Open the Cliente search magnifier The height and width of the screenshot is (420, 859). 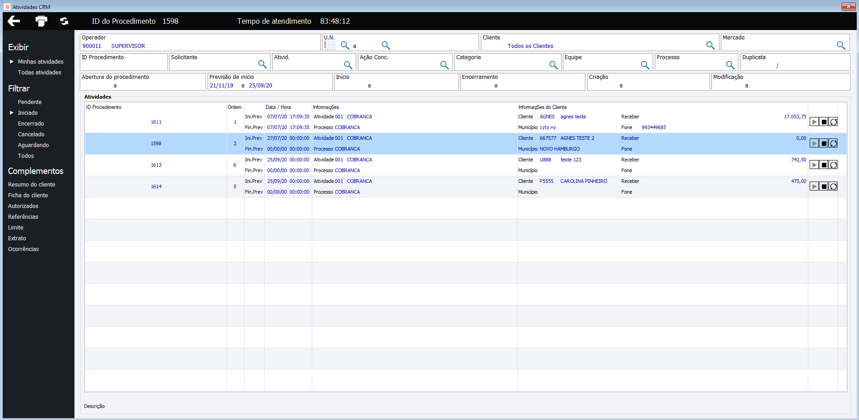[x=710, y=45]
